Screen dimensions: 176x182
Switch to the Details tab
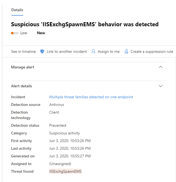[17, 10]
